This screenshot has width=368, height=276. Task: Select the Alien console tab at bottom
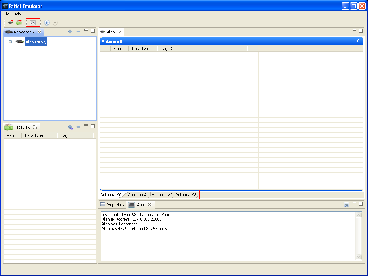pyautogui.click(x=141, y=205)
